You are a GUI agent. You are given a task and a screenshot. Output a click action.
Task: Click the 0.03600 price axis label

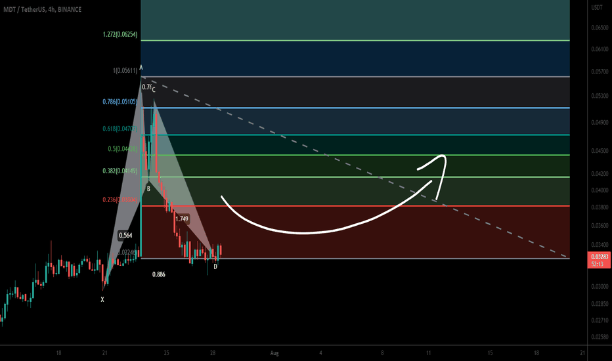click(600, 225)
